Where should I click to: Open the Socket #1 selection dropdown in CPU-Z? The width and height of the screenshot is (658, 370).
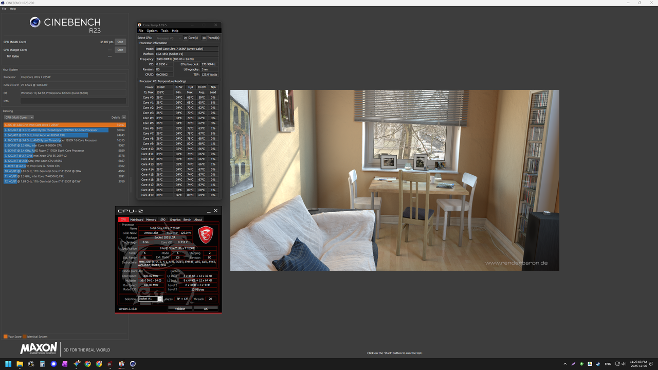[159, 299]
